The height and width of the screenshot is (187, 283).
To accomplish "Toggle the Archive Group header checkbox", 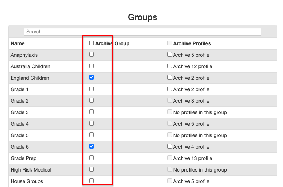I will [x=92, y=43].
